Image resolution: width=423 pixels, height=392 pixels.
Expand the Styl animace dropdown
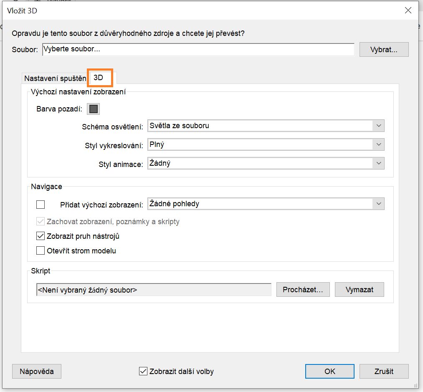[x=378, y=163]
